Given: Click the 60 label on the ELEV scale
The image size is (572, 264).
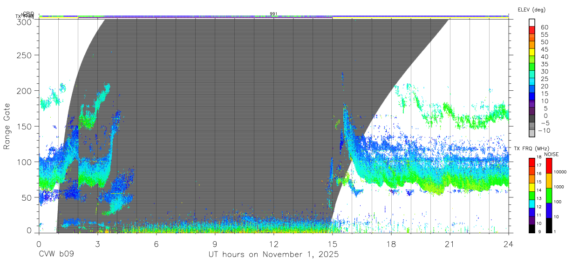Looking at the screenshot, I should point(544,27).
